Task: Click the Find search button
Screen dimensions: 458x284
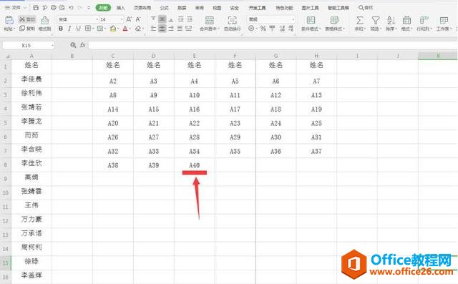Action: pyautogui.click(x=366, y=8)
